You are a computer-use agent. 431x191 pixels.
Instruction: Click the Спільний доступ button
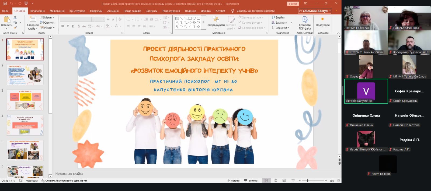pyautogui.click(x=315, y=11)
